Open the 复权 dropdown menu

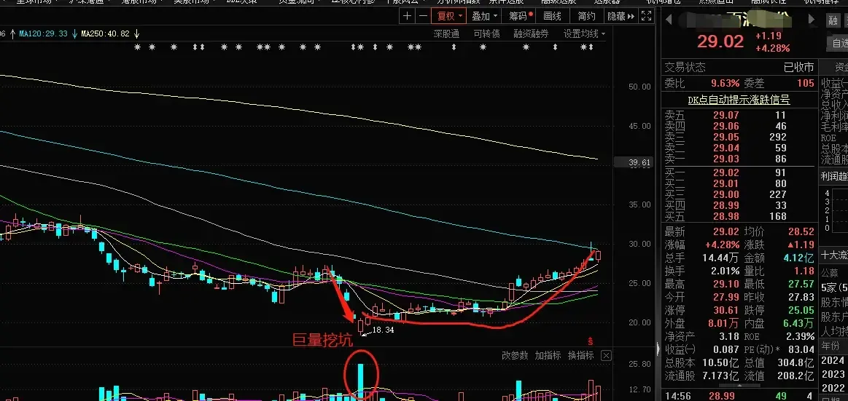tap(448, 16)
